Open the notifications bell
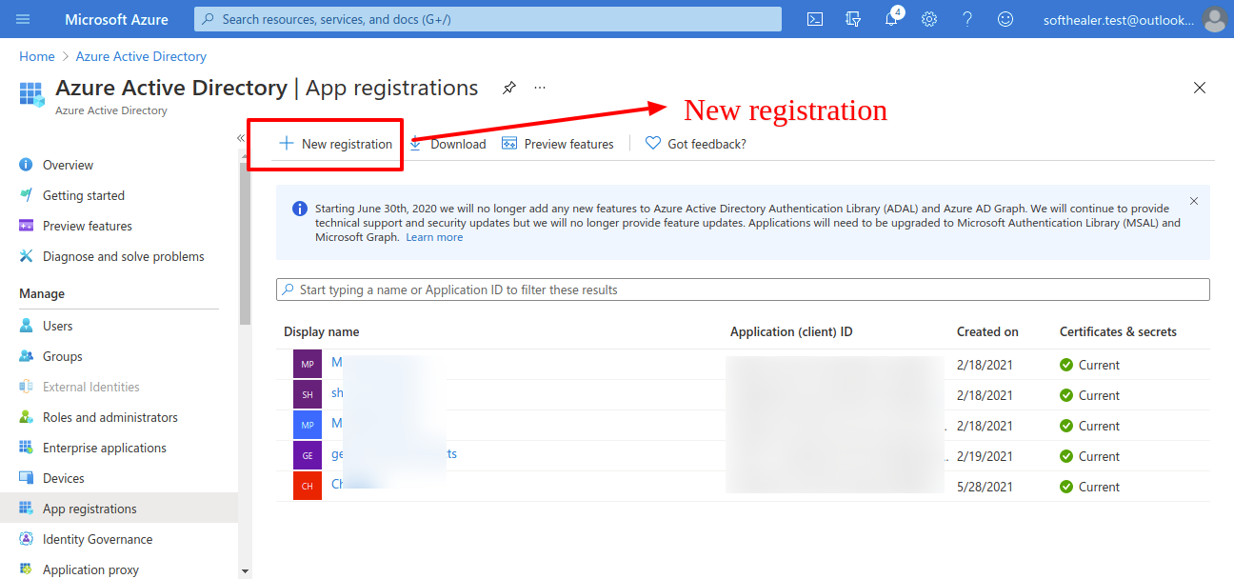 tap(891, 19)
